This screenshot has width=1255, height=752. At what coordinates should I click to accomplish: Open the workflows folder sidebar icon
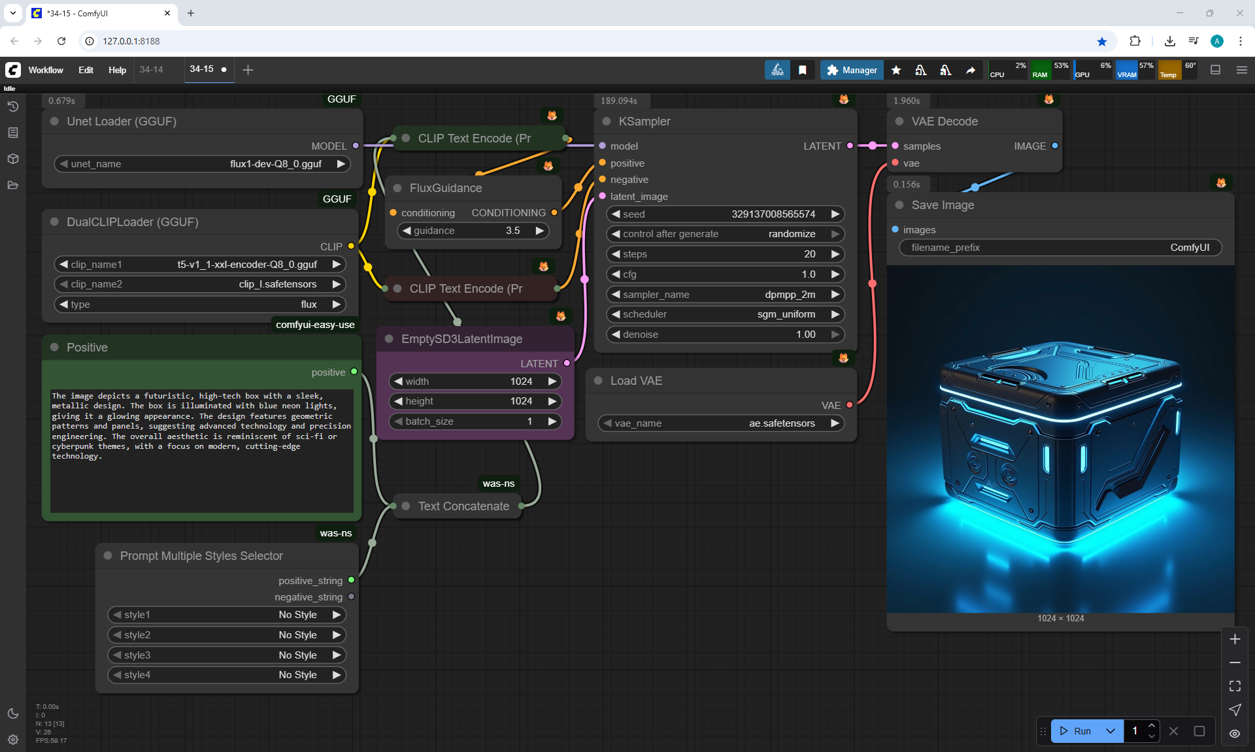tap(13, 185)
